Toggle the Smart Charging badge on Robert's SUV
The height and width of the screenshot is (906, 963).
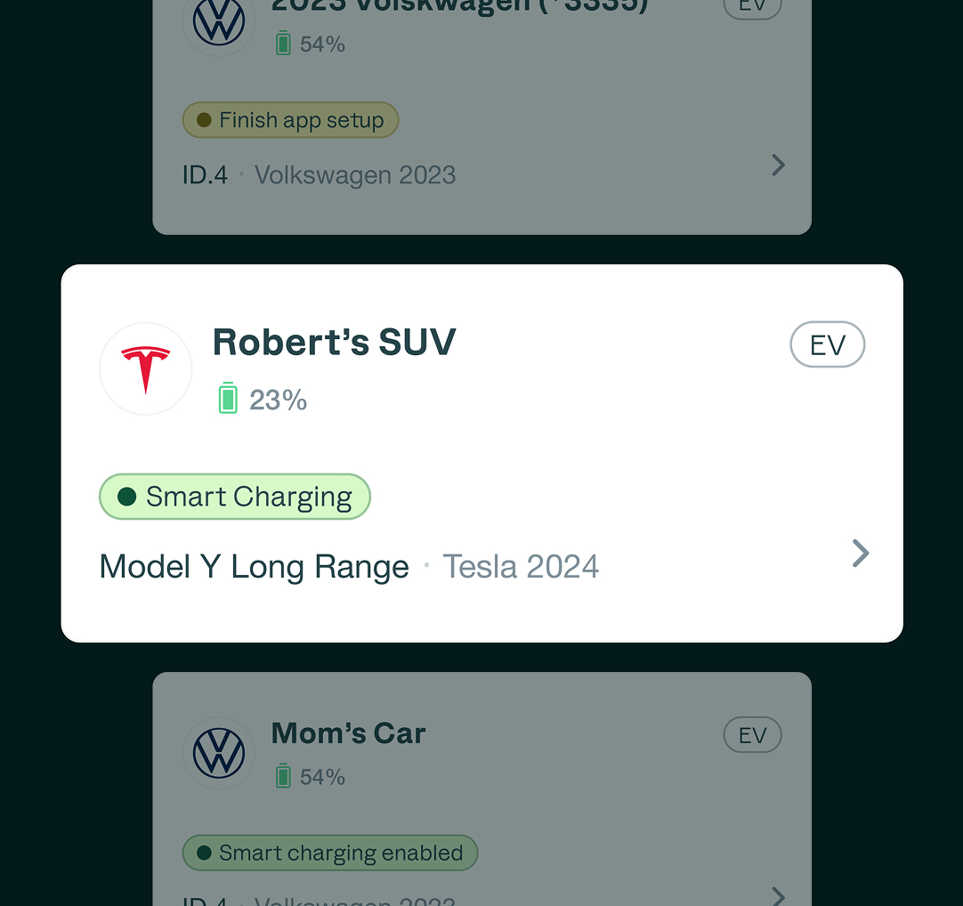[x=234, y=496]
